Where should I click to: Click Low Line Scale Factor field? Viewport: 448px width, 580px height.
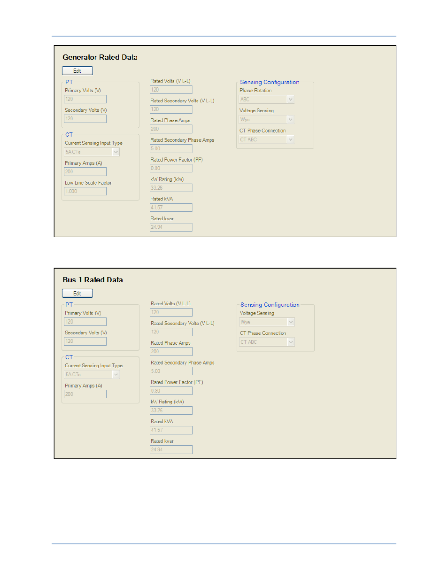coord(85,192)
